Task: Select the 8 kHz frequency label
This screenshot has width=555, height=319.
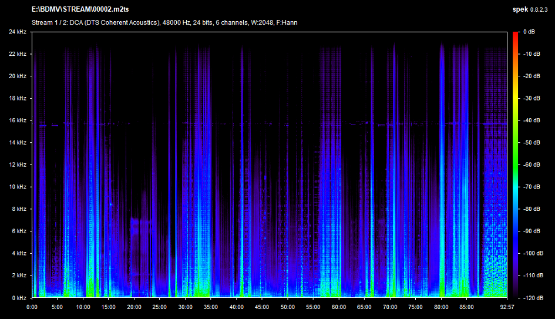Action: pyautogui.click(x=19, y=209)
